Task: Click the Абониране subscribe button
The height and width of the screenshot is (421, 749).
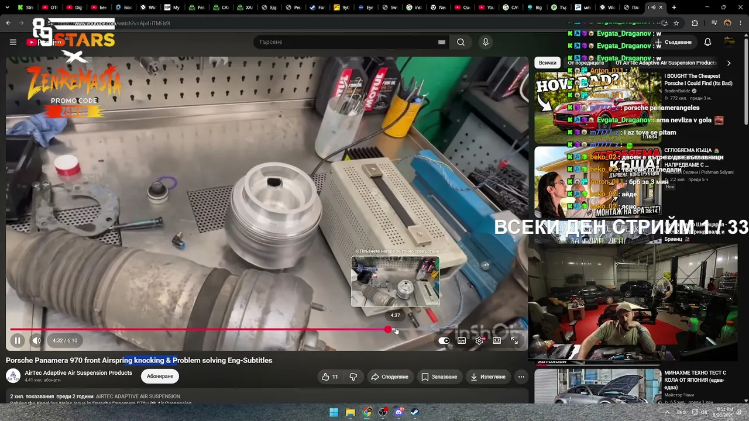Action: point(160,376)
